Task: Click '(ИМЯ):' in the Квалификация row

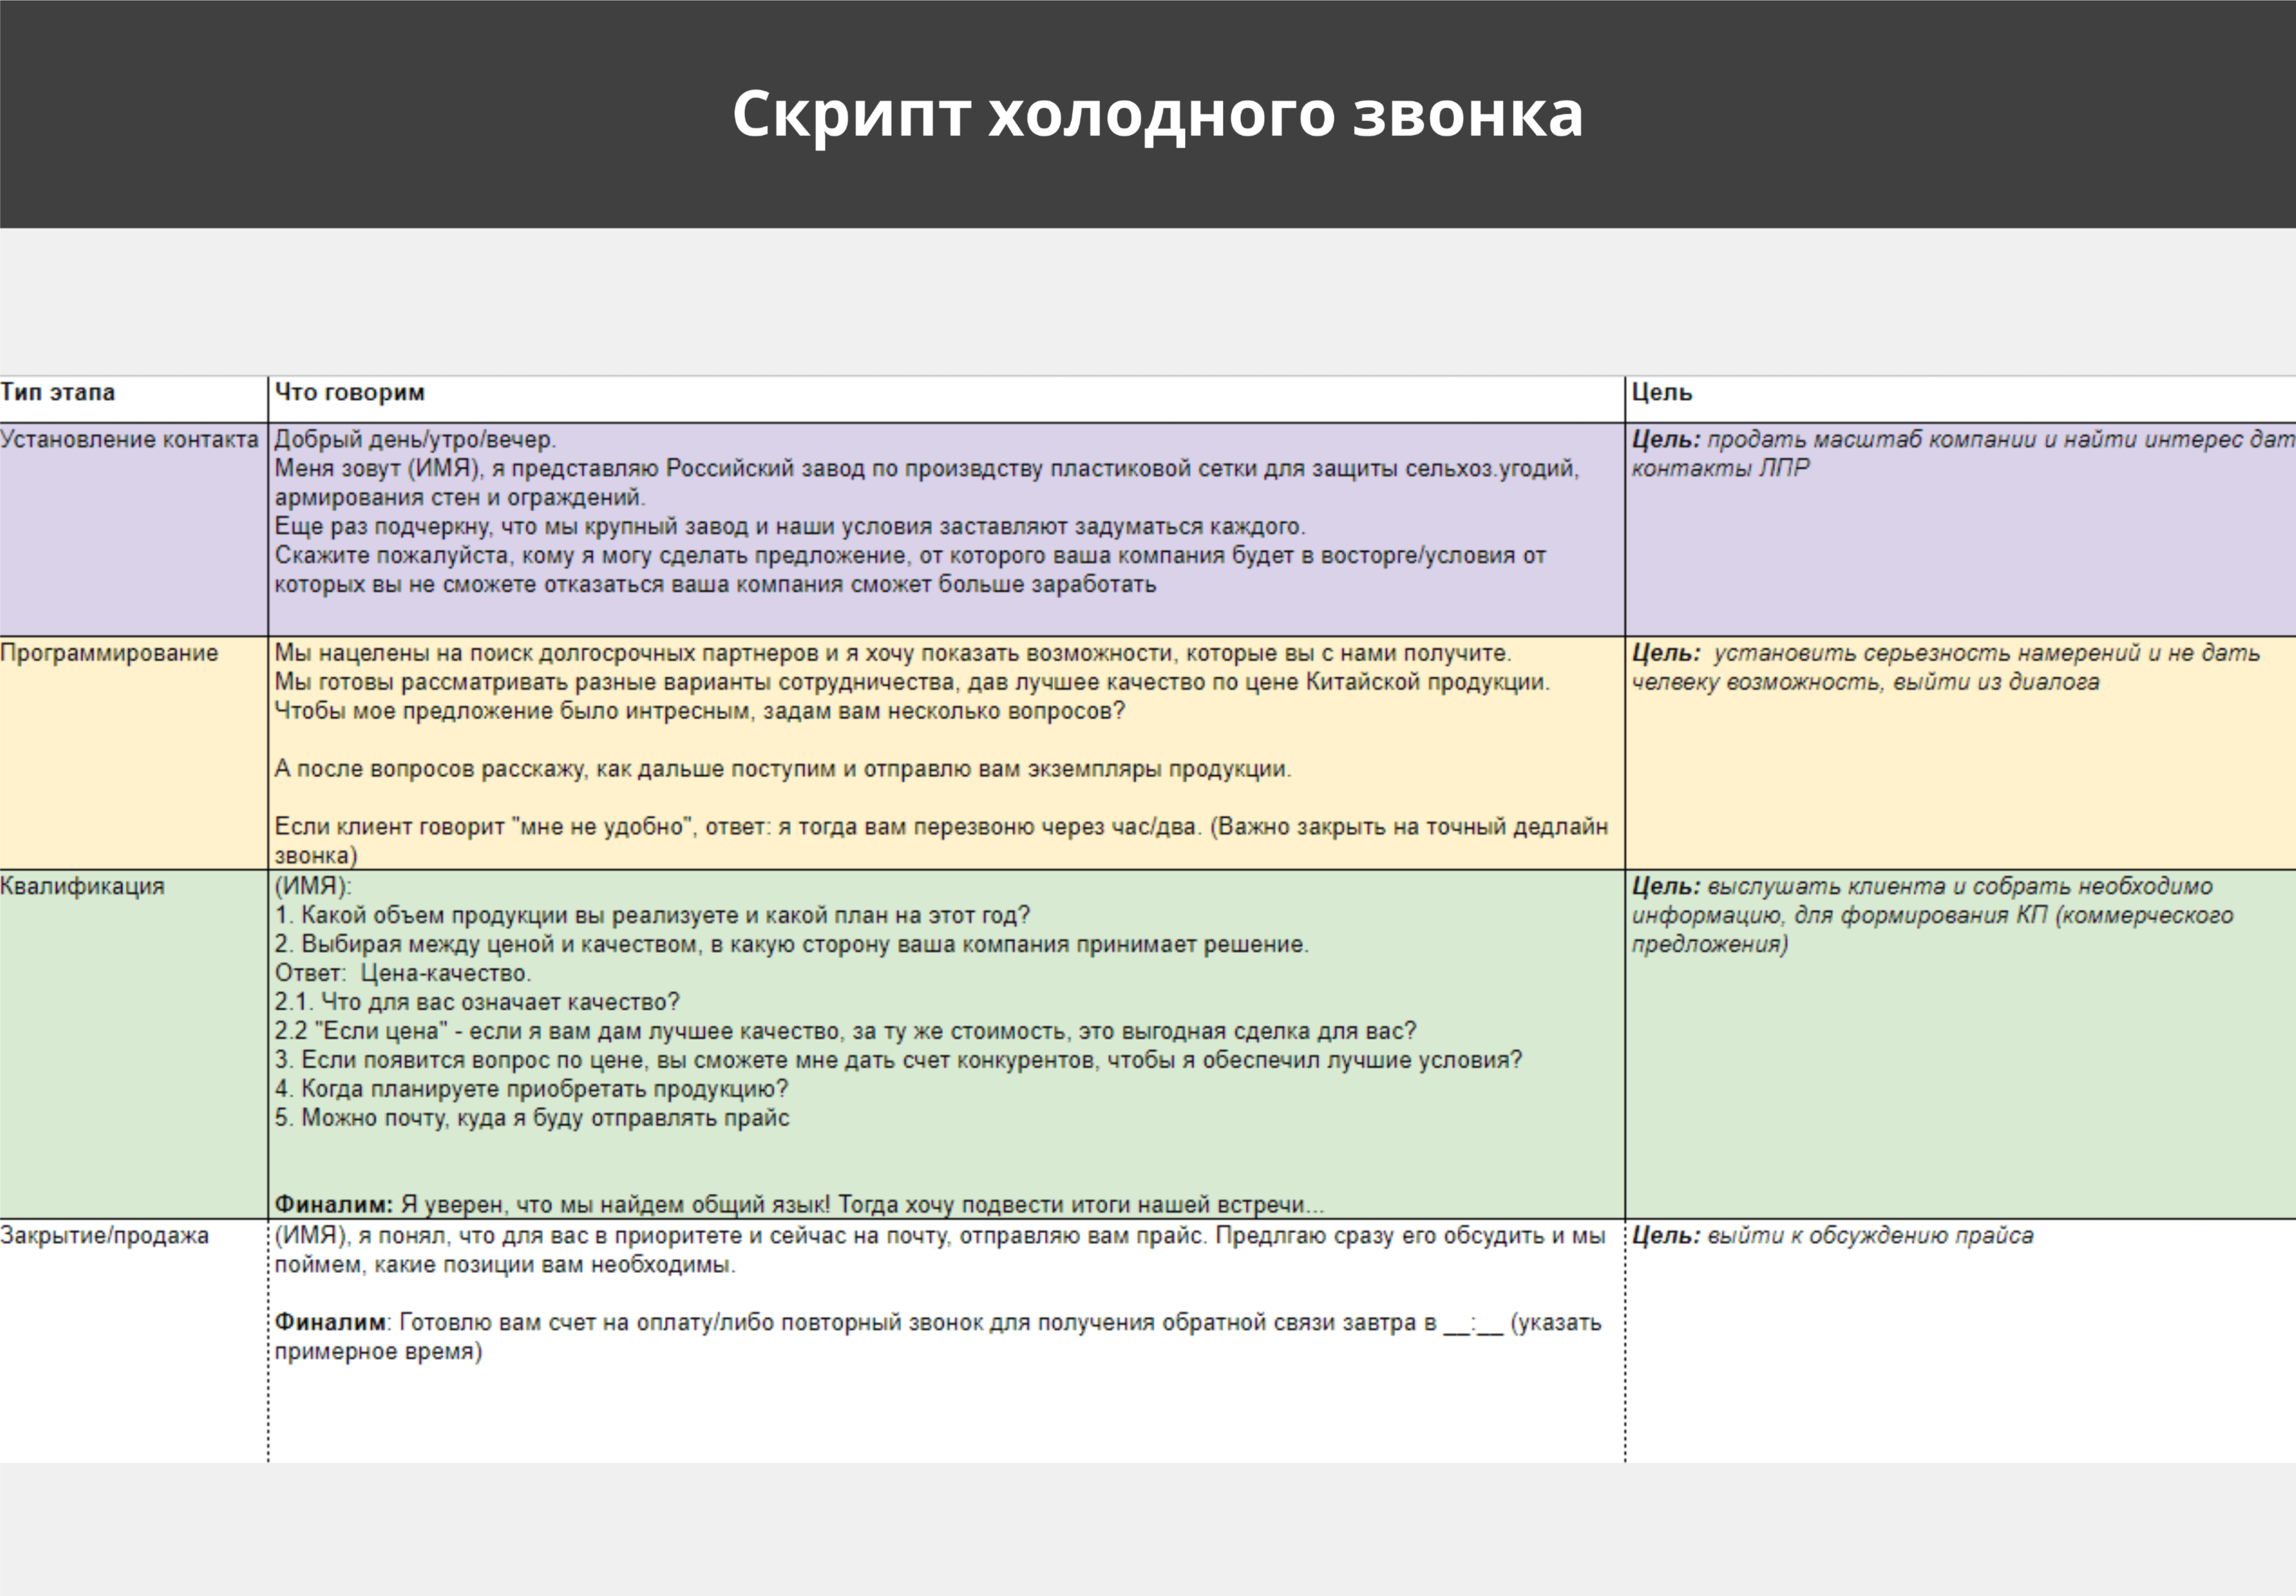Action: click(x=313, y=886)
